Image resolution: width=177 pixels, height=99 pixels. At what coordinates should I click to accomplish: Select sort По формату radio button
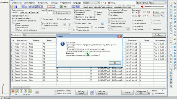(133, 27)
